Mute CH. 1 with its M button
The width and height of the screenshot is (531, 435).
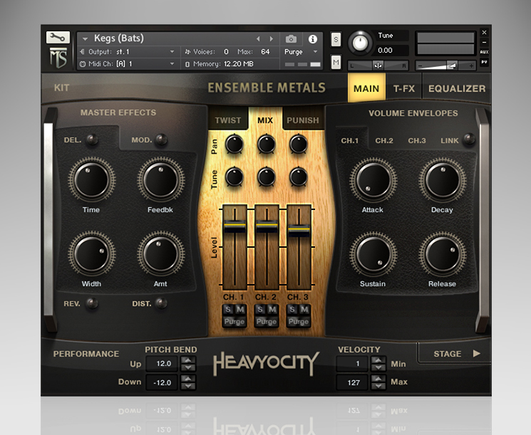coord(240,309)
